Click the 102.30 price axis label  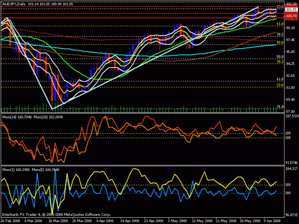pyautogui.click(x=291, y=4)
